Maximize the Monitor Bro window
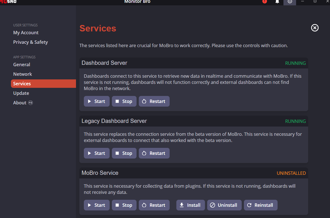 click(x=315, y=1)
